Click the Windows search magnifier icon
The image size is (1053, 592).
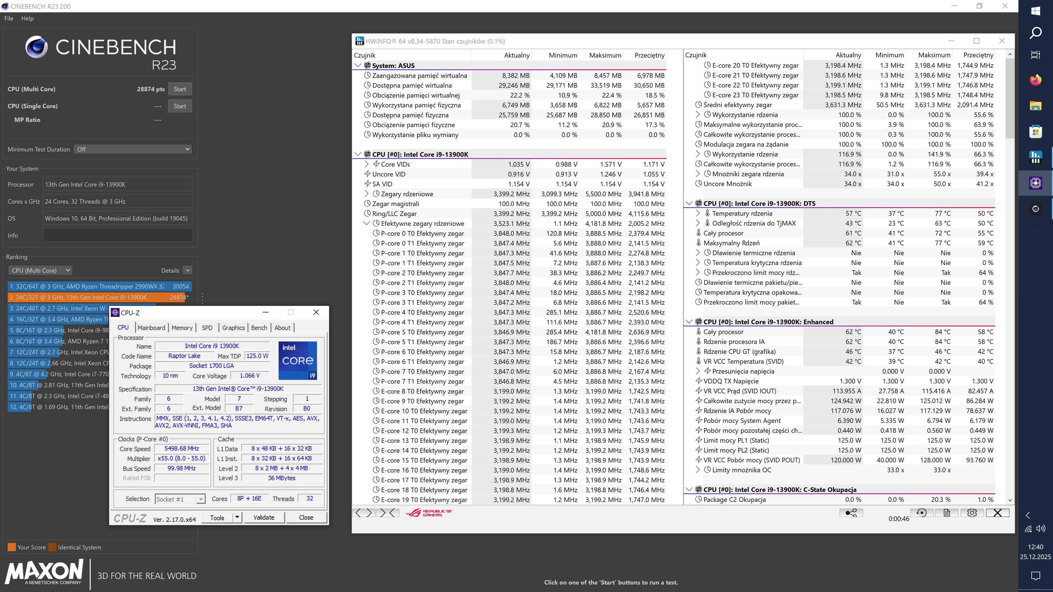click(x=1035, y=33)
